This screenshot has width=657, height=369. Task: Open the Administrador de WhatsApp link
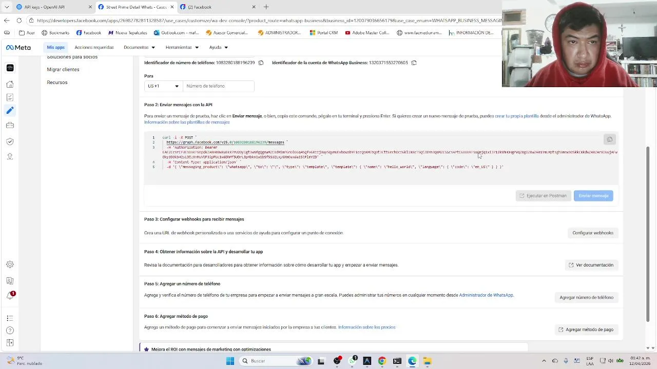point(486,295)
